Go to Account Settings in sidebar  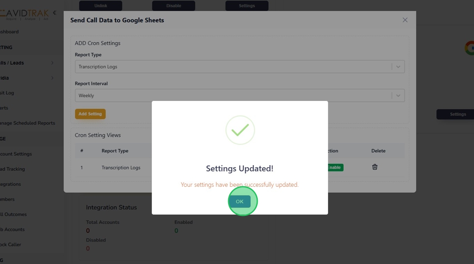(16, 154)
